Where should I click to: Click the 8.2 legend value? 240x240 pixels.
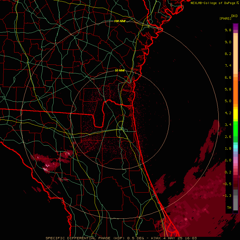pyautogui.click(x=228, y=54)
